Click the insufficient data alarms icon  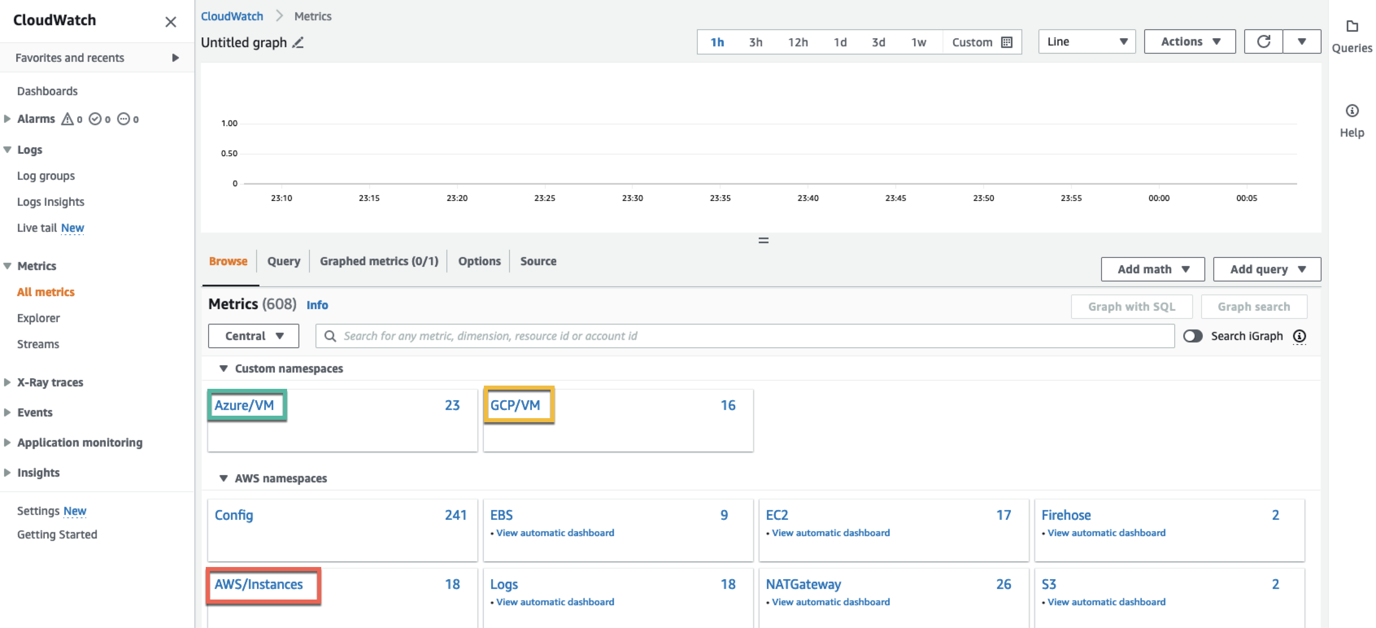(124, 119)
